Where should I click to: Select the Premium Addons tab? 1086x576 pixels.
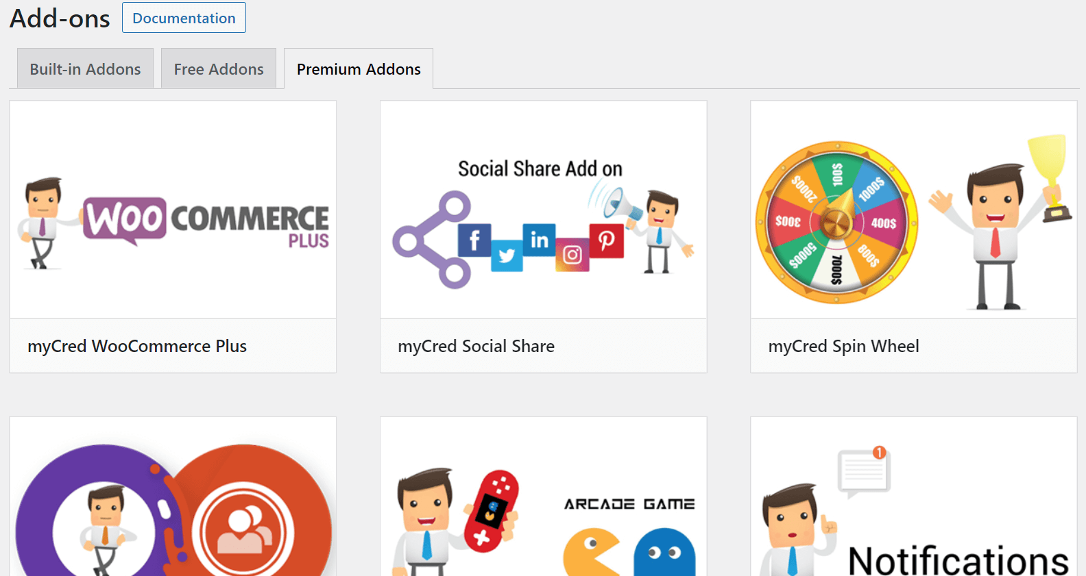point(359,68)
